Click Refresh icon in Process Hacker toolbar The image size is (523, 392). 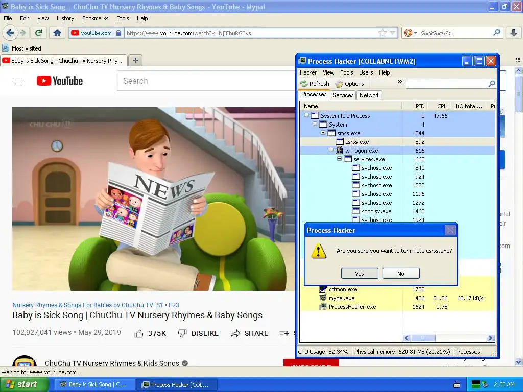point(304,84)
